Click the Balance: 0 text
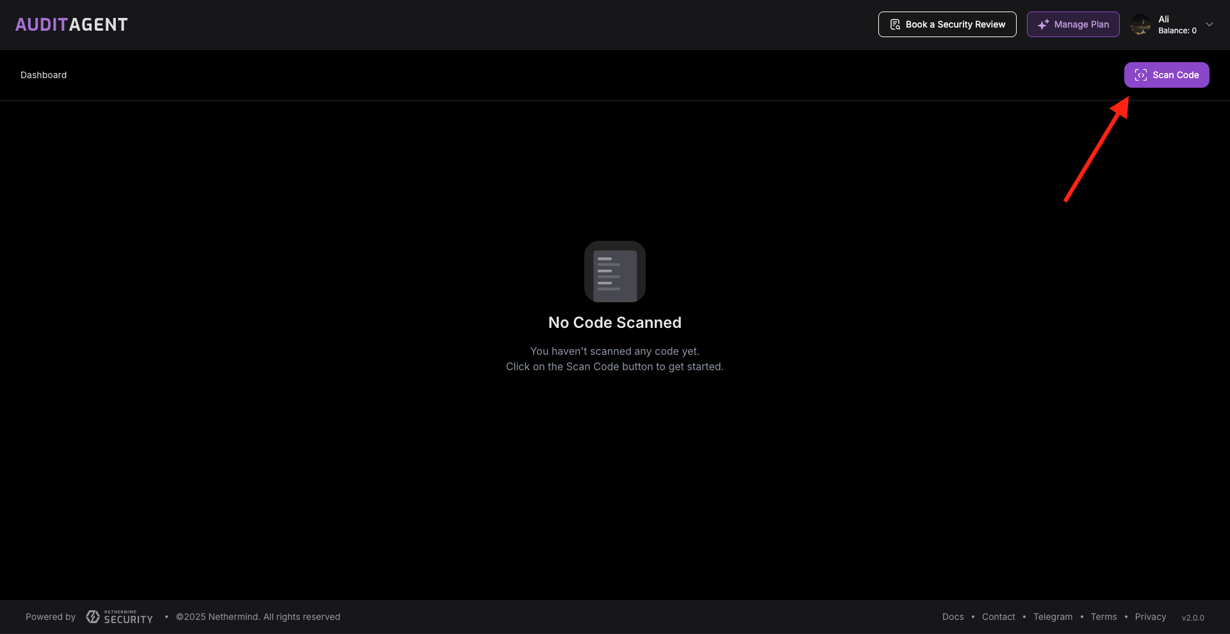This screenshot has width=1230, height=634. pos(1177,31)
